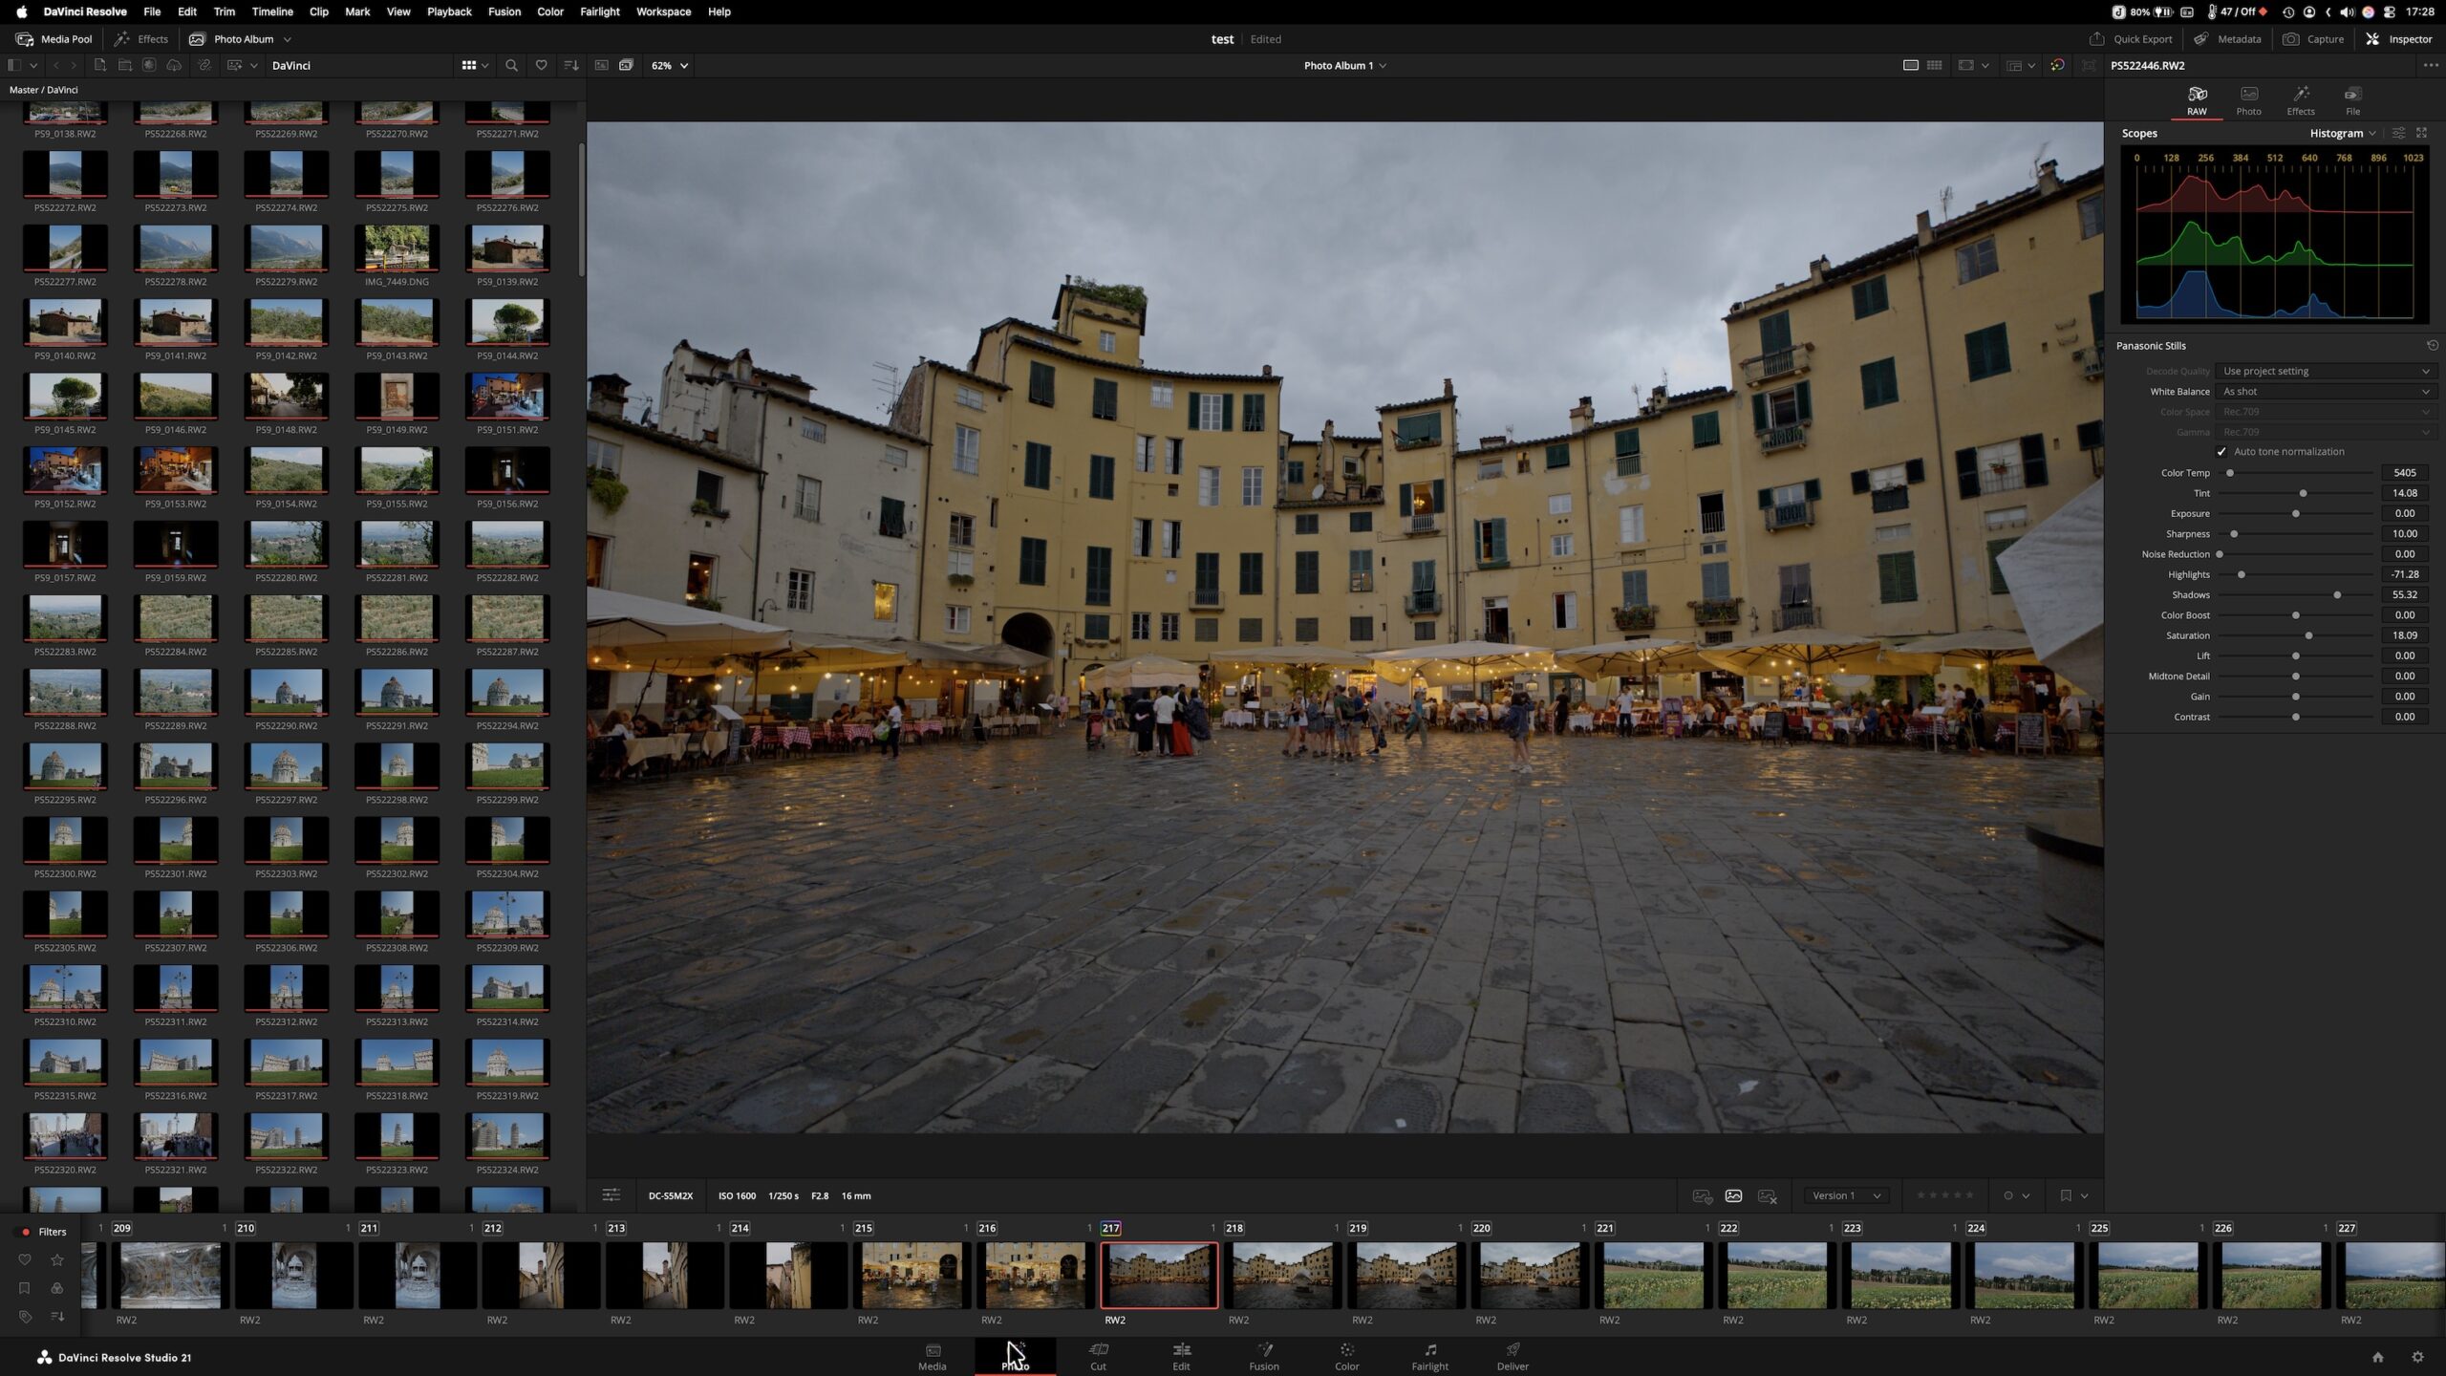Go to the Edit page
This screenshot has height=1376, width=2446.
pos(1181,1357)
